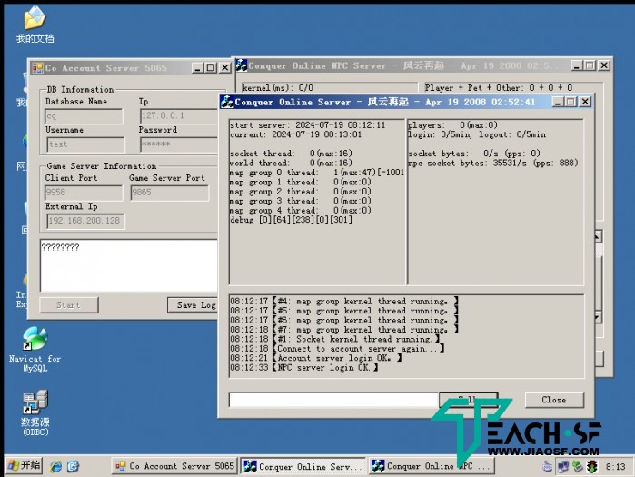Image resolution: width=635 pixels, height=477 pixels.
Task: Close the Conquer Online NPC Server window
Action: 604,65
